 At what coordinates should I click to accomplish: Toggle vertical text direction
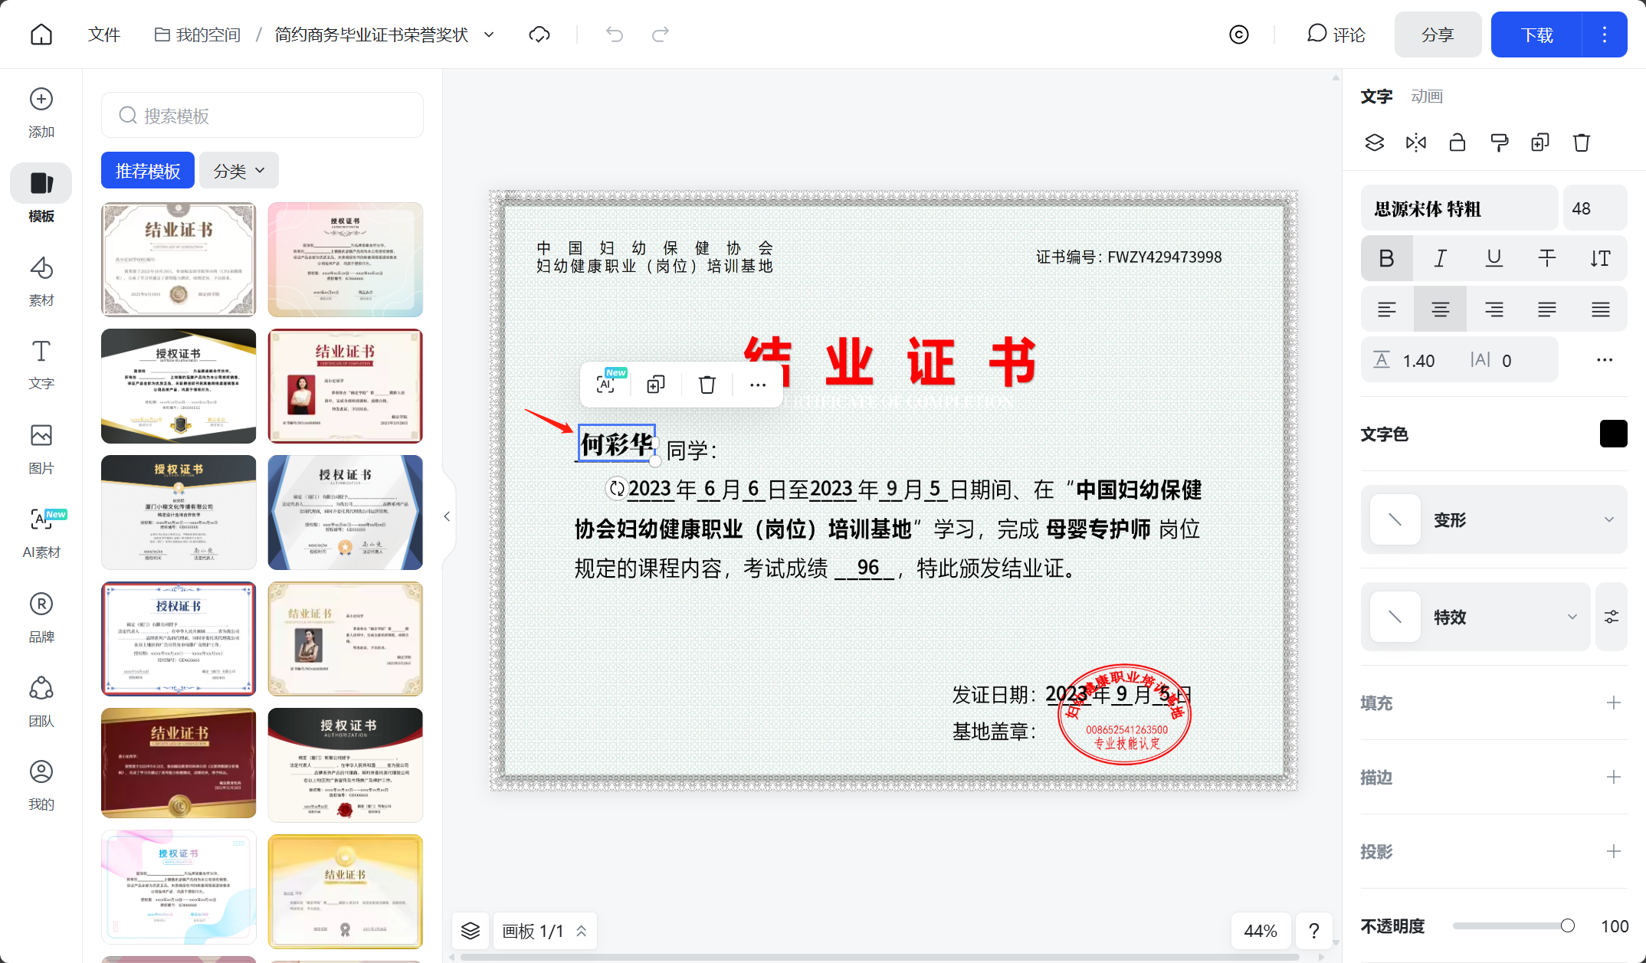coord(1601,258)
